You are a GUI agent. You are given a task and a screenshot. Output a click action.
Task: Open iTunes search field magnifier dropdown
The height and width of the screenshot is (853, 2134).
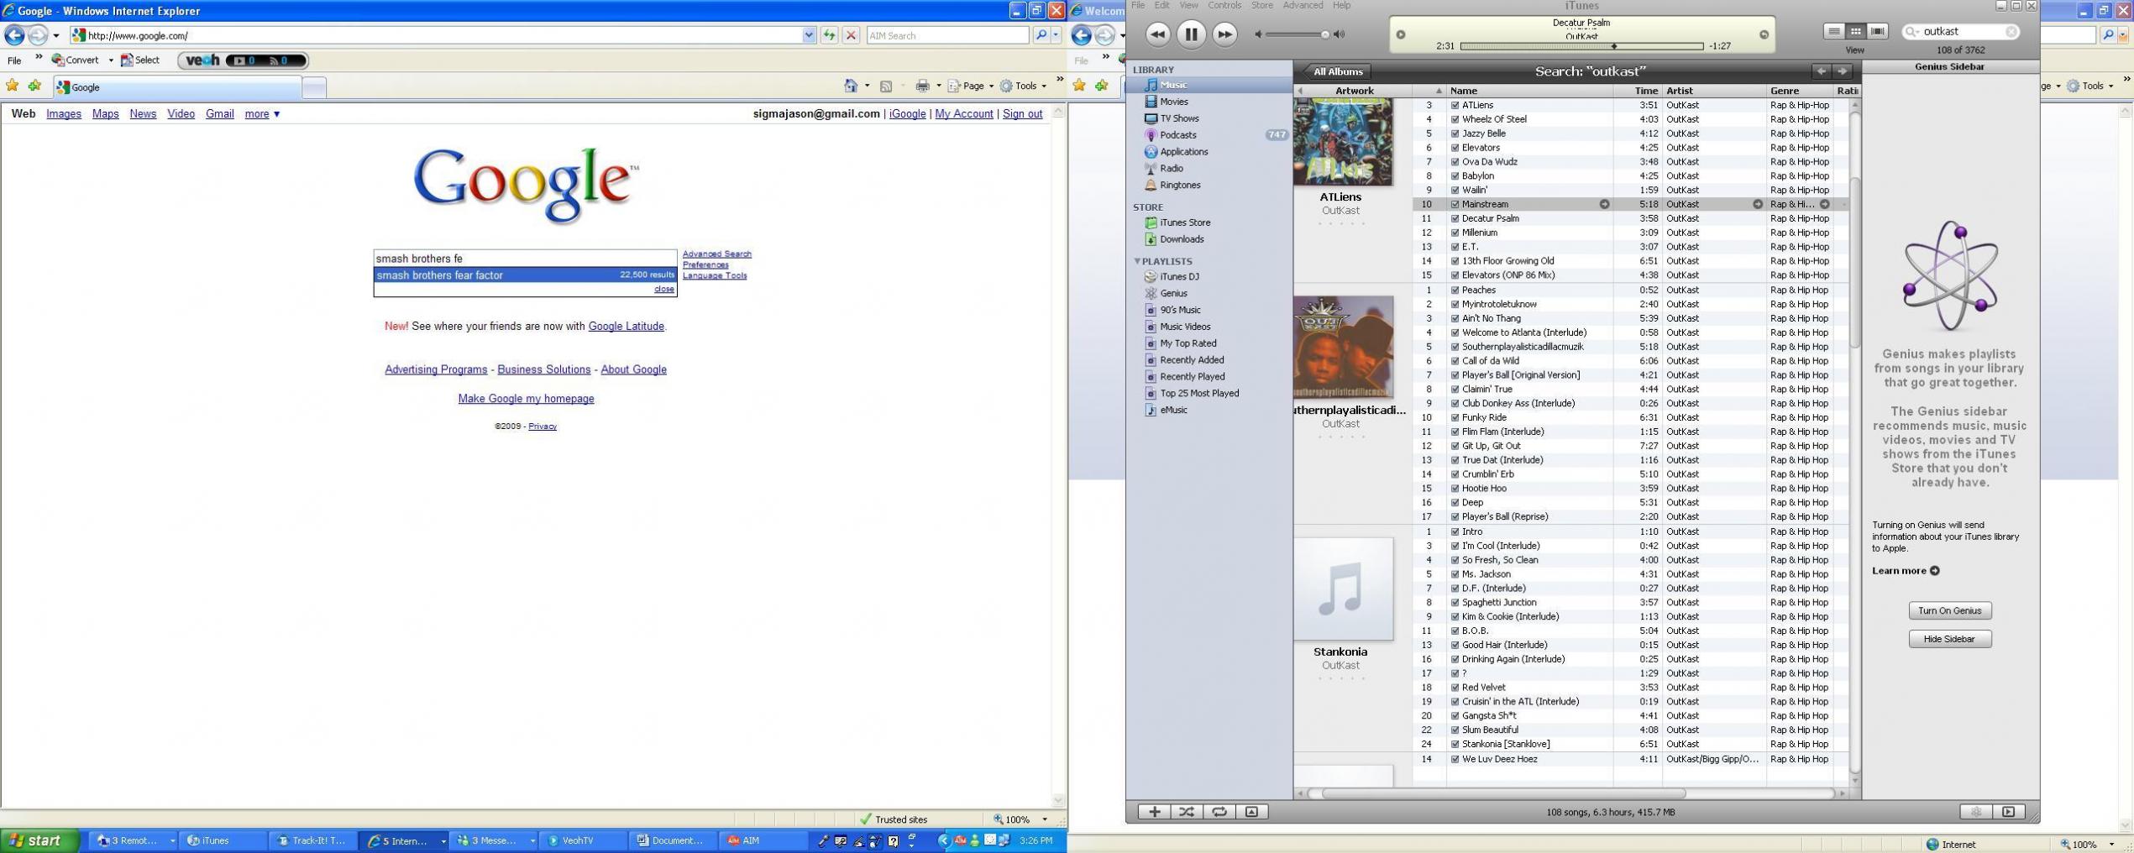1912,32
